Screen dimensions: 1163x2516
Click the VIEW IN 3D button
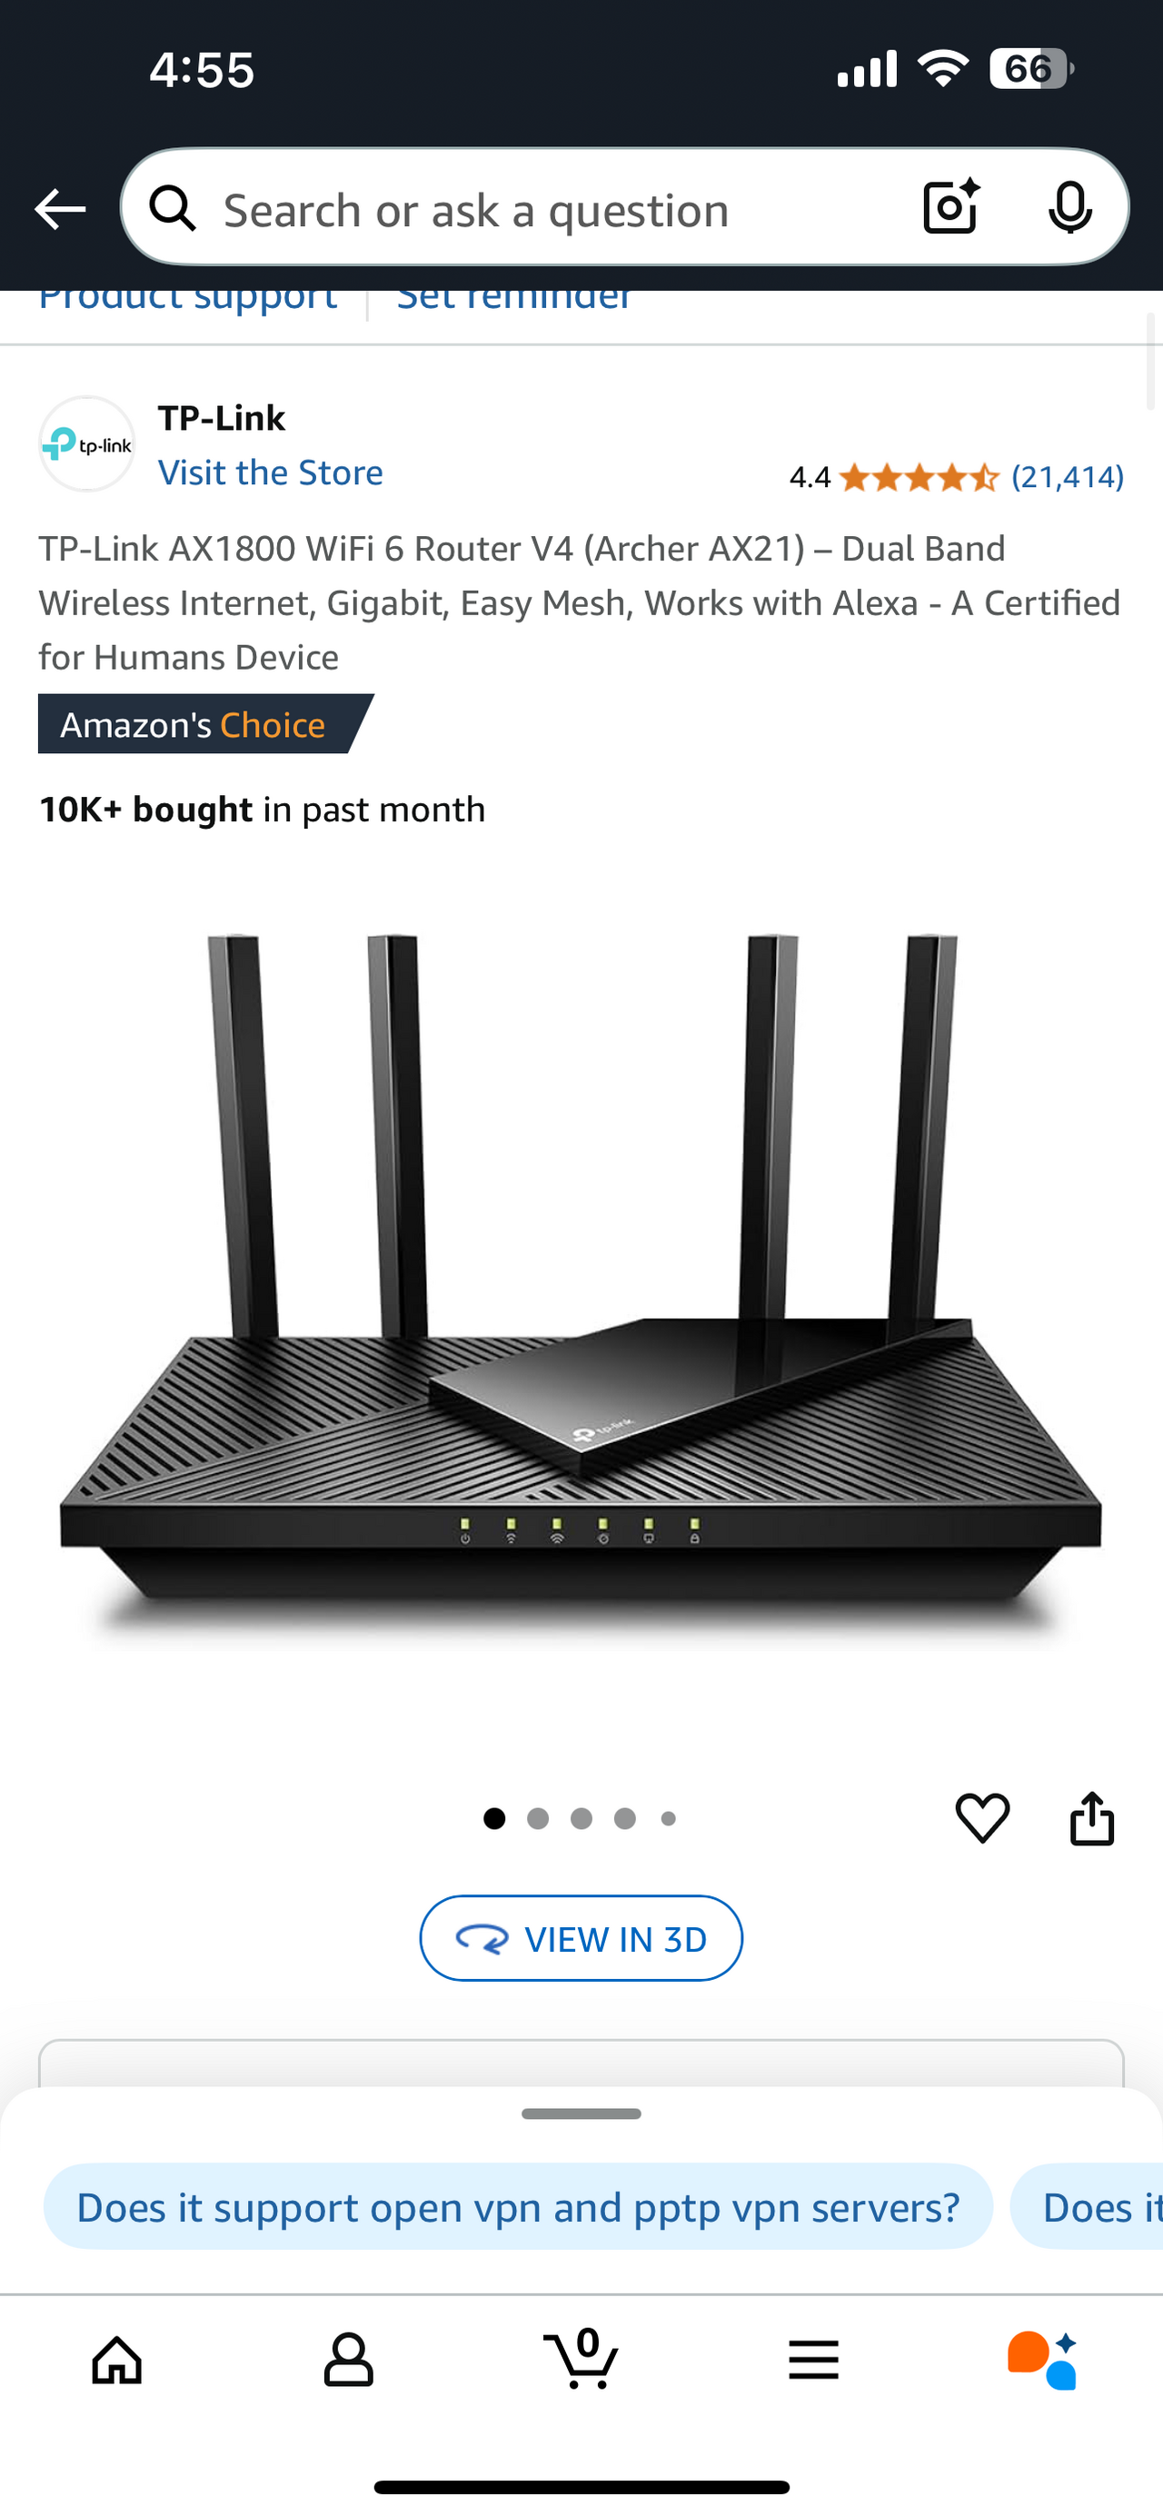581,1939
